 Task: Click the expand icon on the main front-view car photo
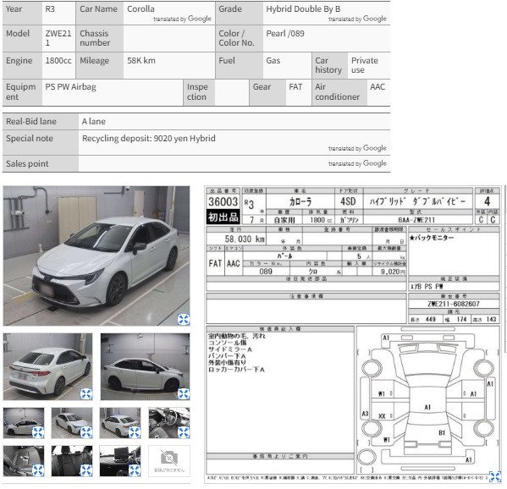184,319
